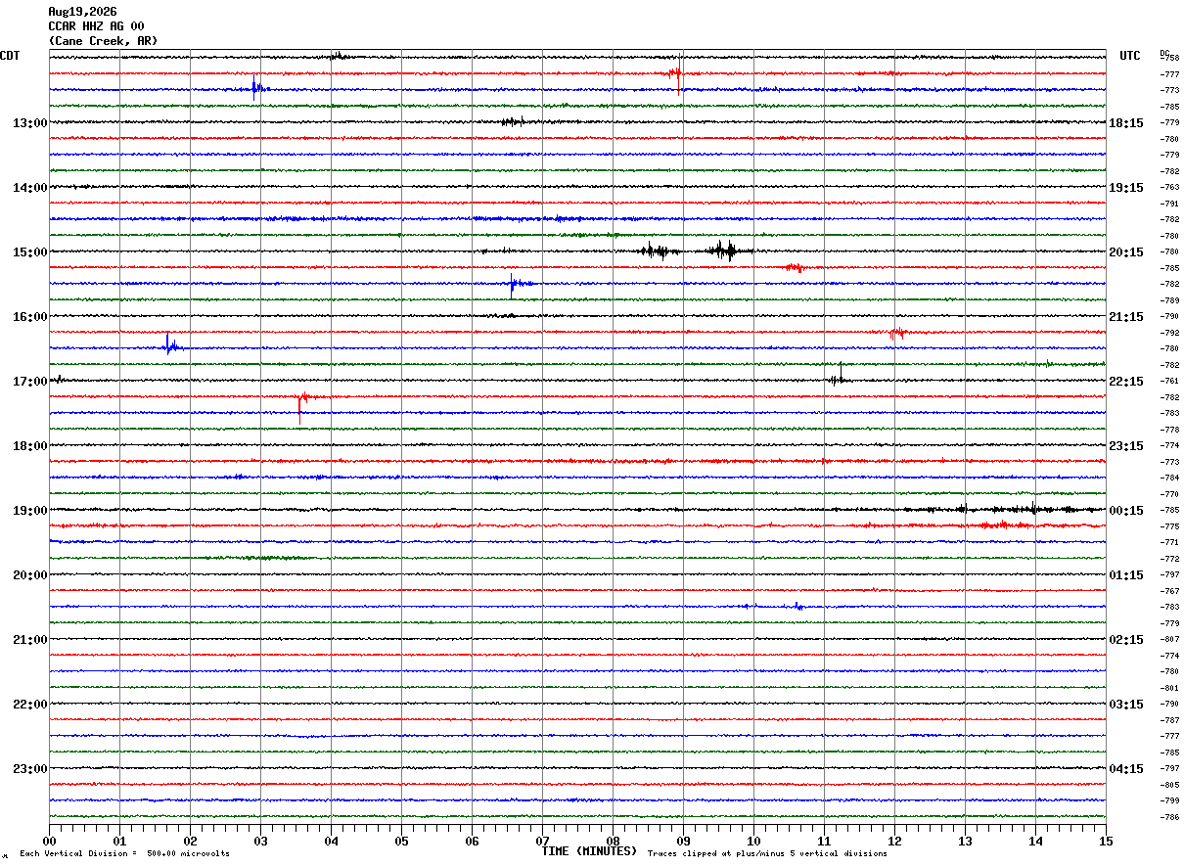Screen dimensions: 1184x867
Task: Click the large black event burst on the 15:00 trace
Action: click(726, 251)
